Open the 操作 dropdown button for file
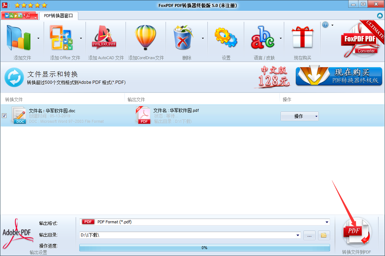Image resolution: width=385 pixels, height=256 pixels. tap(299, 116)
